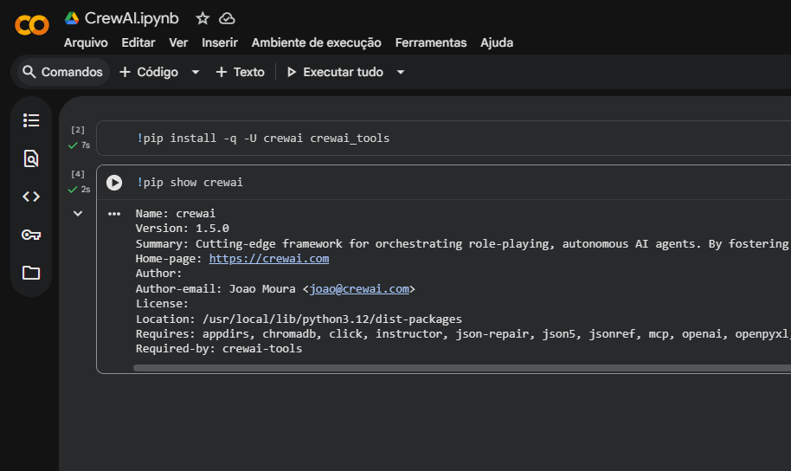Viewport: 791px width, 471px height.
Task: Click the Google Drive icon beside CrewAI.ipynb
Action: coord(72,18)
